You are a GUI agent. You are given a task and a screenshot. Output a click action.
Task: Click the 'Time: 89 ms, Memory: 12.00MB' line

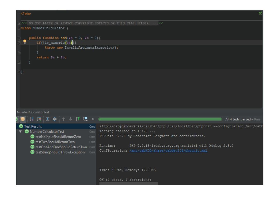127,170
